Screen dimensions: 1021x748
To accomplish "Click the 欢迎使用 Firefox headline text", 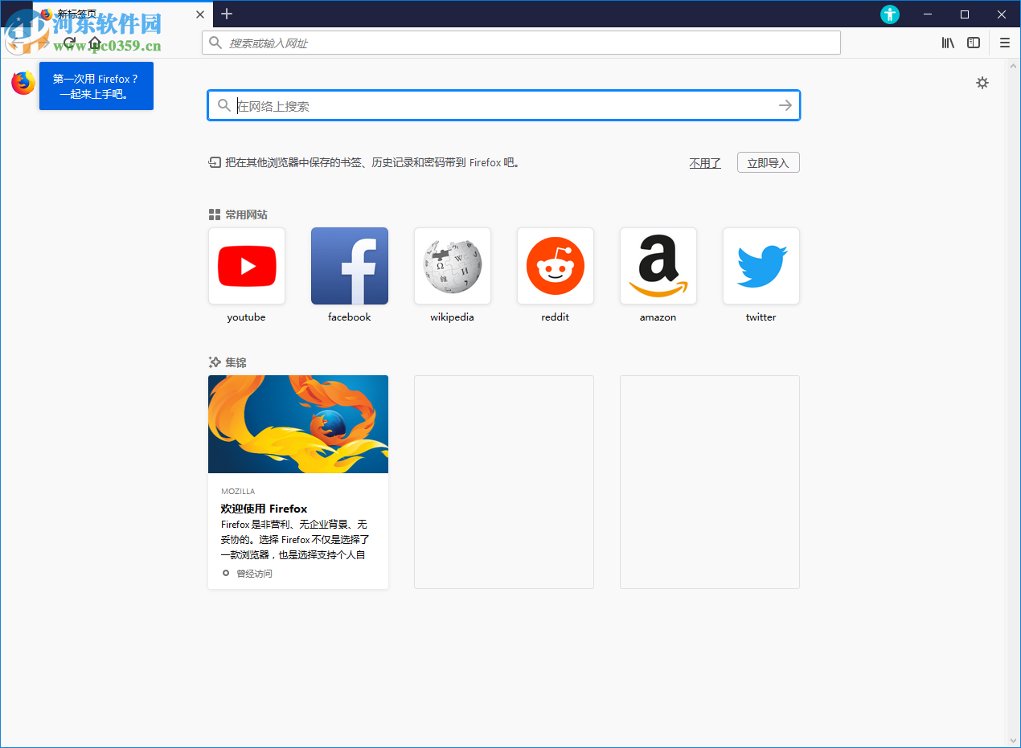I will pyautogui.click(x=264, y=509).
